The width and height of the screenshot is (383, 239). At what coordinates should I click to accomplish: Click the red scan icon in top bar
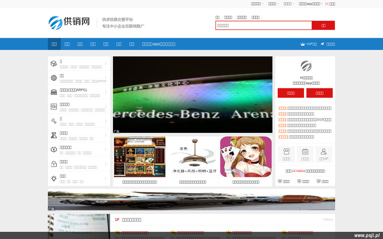327,4
